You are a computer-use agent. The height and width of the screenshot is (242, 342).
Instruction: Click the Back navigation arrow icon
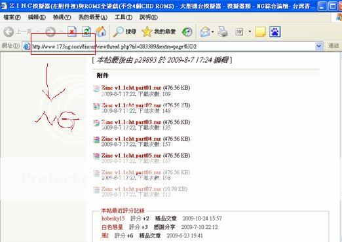9,32
